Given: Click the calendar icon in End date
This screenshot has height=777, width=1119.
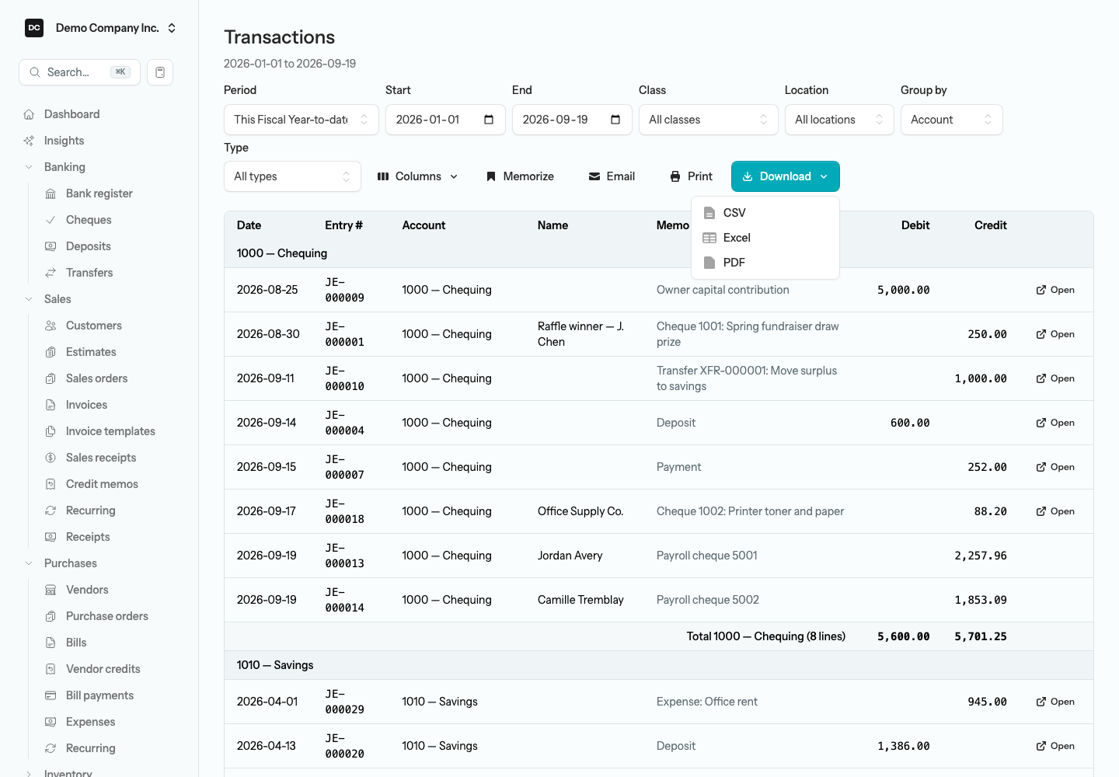Looking at the screenshot, I should [x=615, y=120].
